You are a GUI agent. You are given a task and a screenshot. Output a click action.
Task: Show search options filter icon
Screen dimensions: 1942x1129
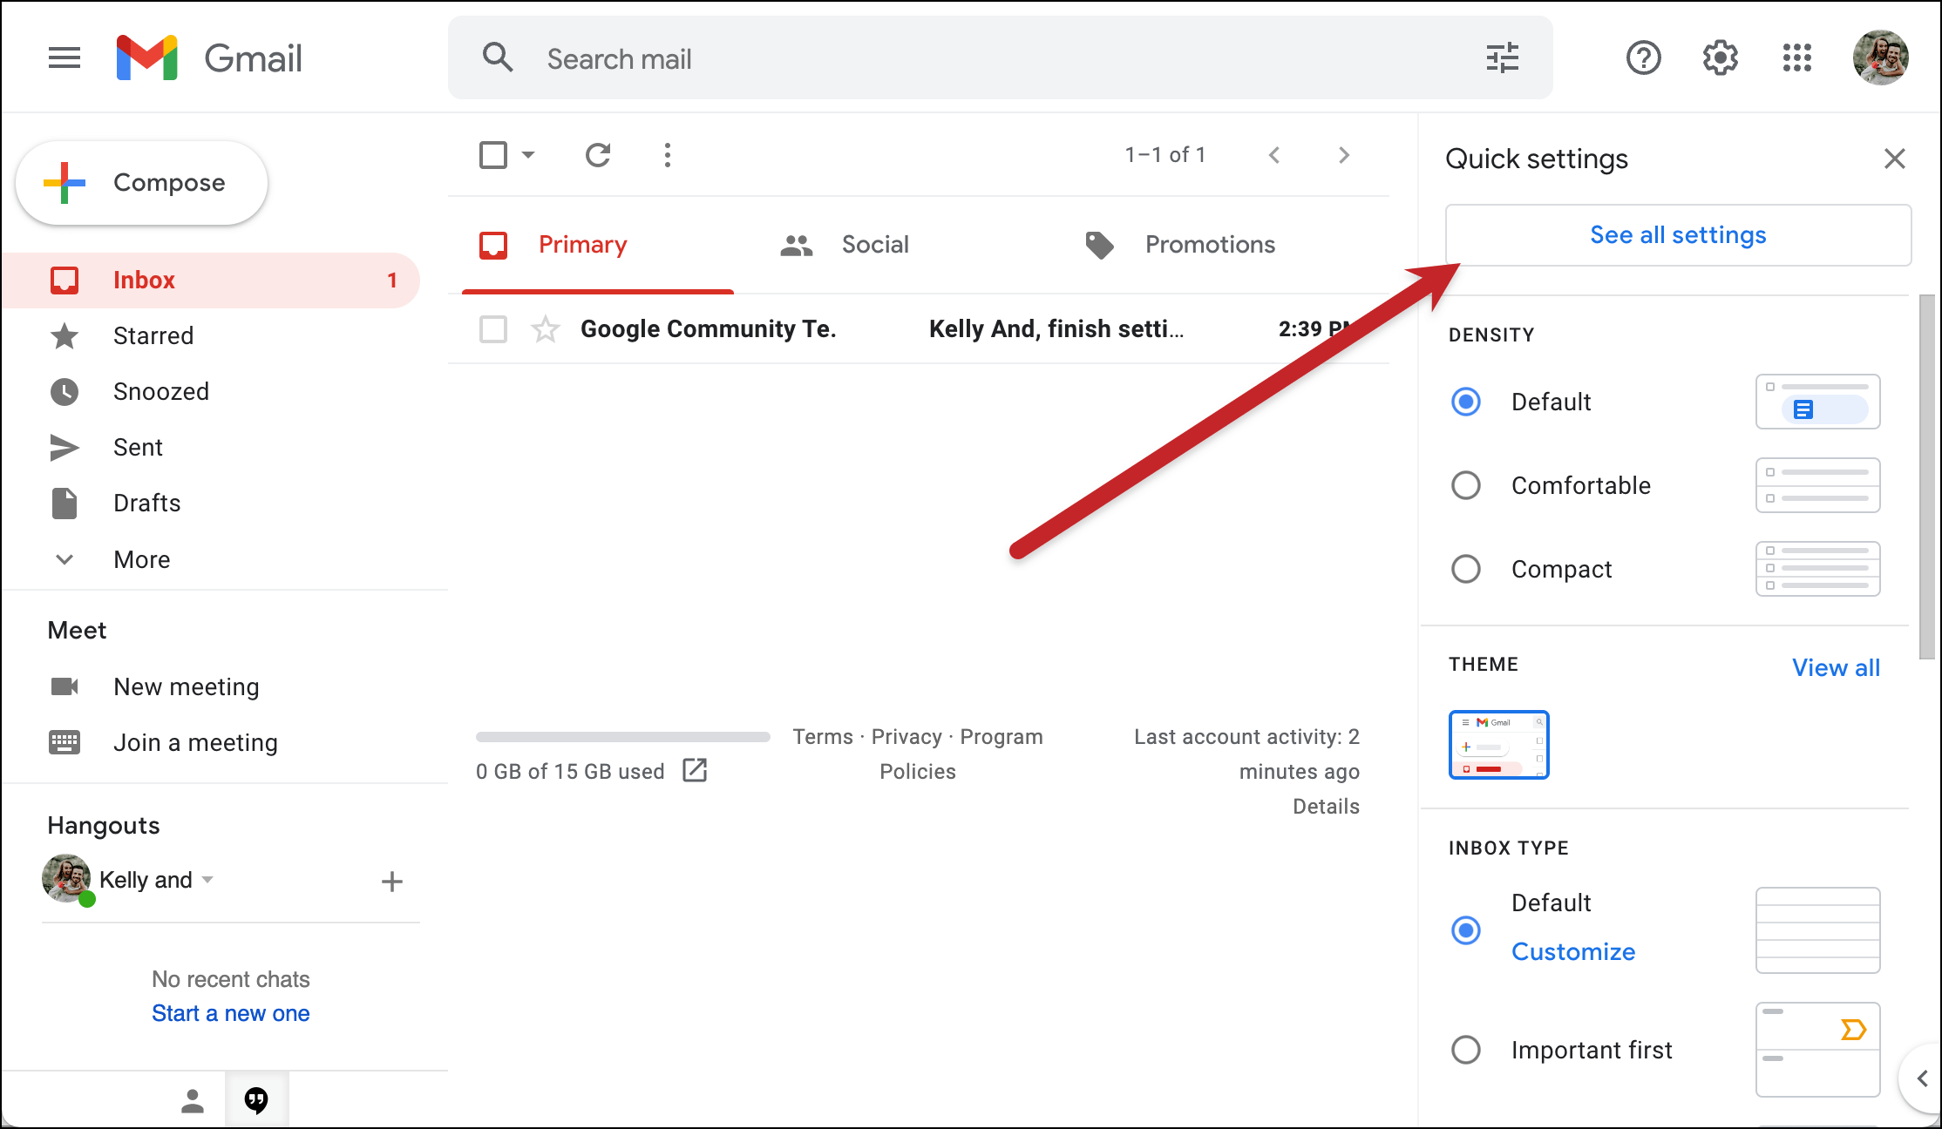[1502, 58]
